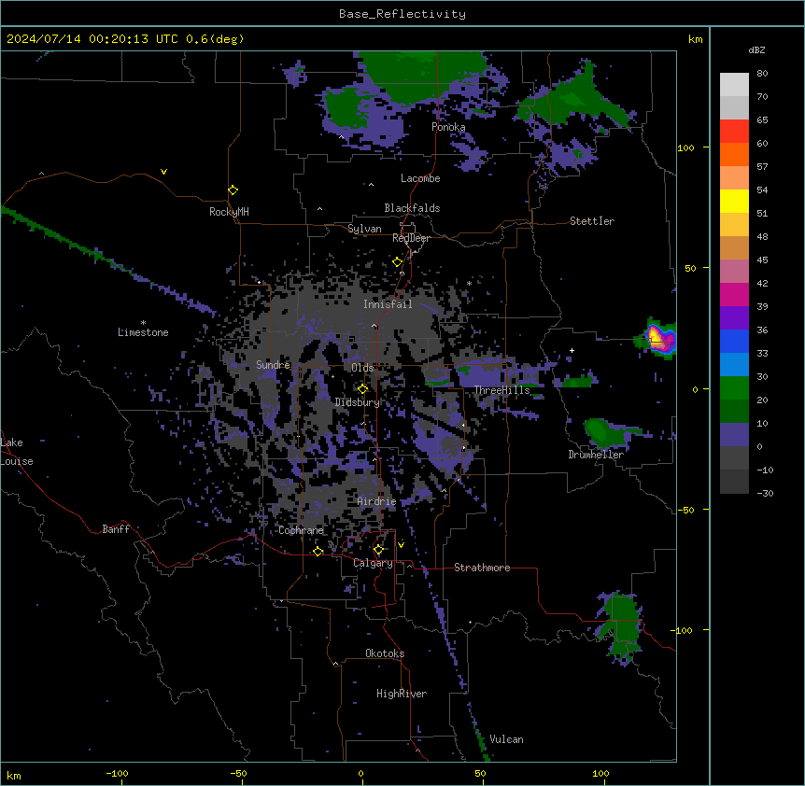Click the Airdrie label
805x786 pixels.
[377, 501]
